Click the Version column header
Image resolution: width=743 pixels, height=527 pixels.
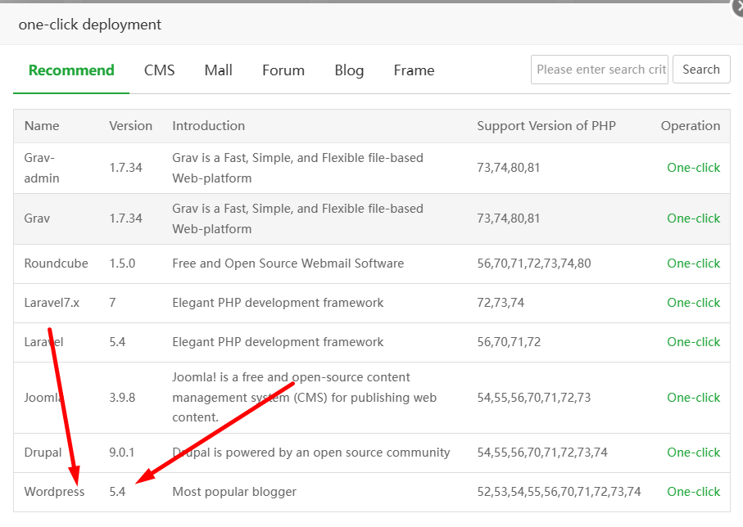point(130,126)
